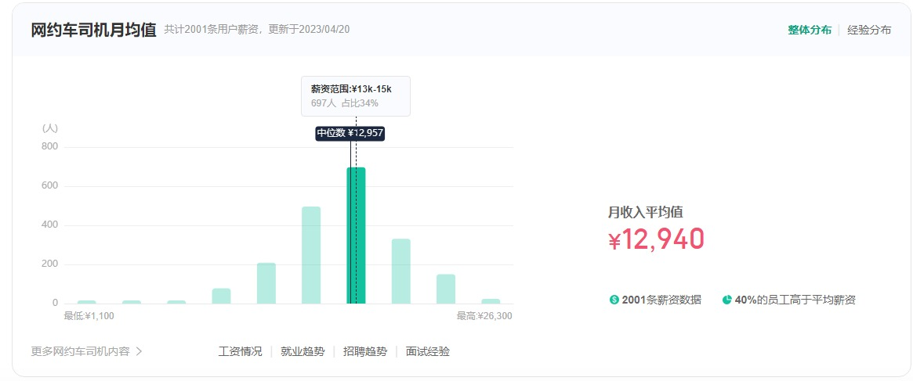Click the bar reaching just above 300
913x381 pixels.
click(x=401, y=271)
